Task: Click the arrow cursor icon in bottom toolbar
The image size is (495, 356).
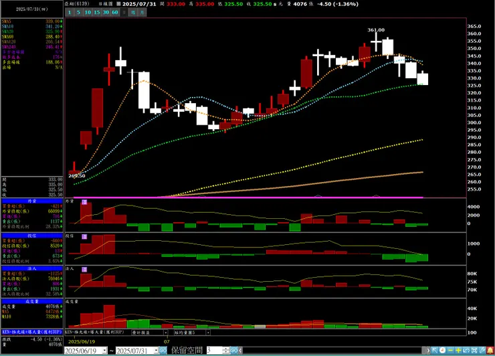Action: click(435, 351)
